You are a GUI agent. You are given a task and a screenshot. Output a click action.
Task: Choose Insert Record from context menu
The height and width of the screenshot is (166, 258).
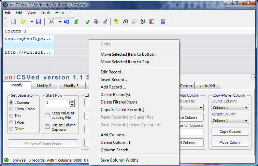coord(139,80)
